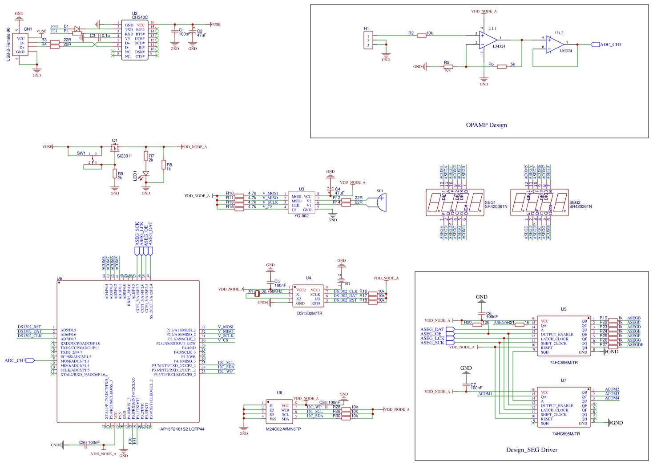The width and height of the screenshot is (653, 465).
Task: Select the C9 100nF capacitor below U6
Action: [x=86, y=445]
